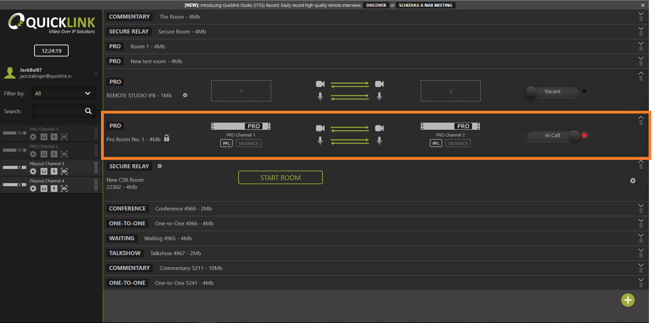Select PRO Channel 1 device in Pro Room
The width and height of the screenshot is (653, 323).
coord(241,126)
